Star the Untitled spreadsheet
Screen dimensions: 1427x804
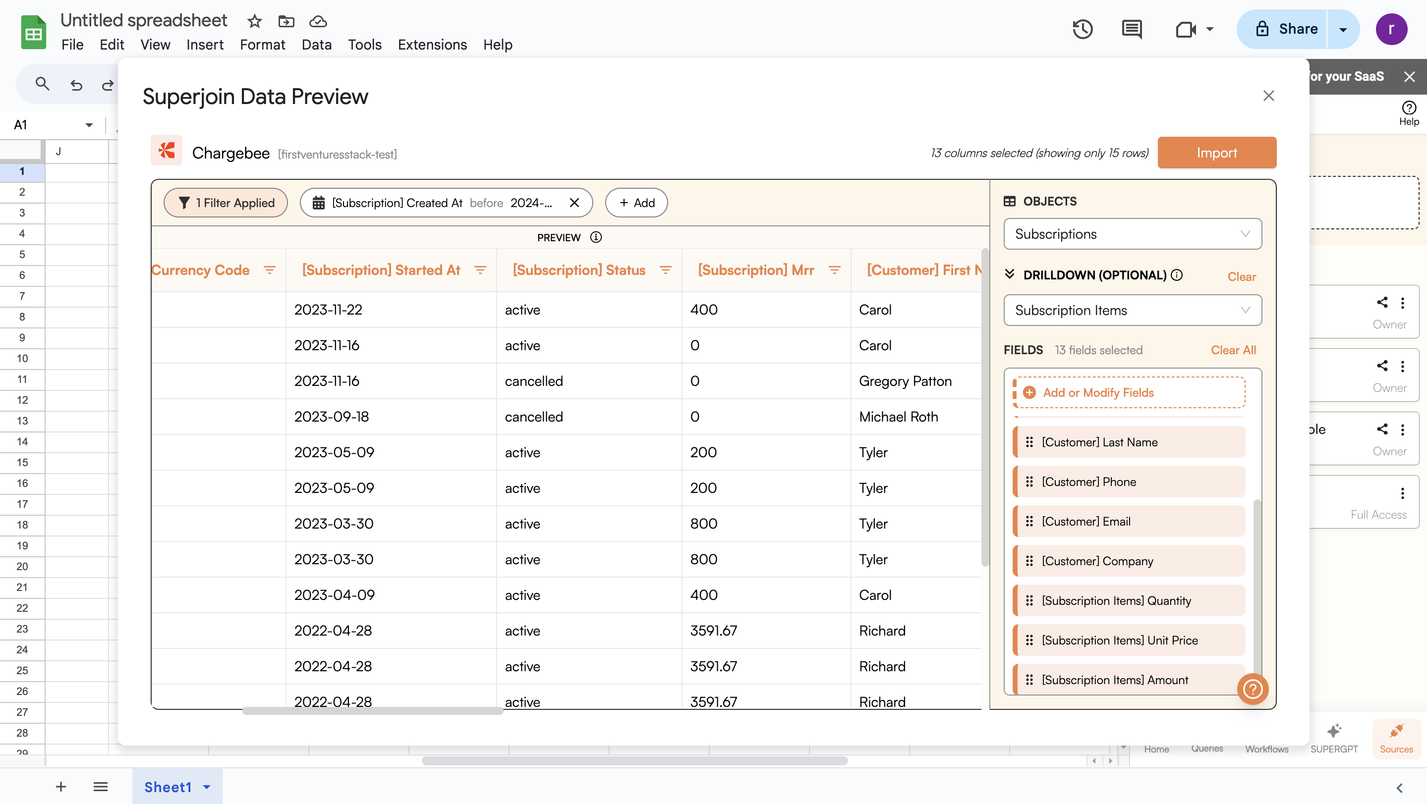pyautogui.click(x=254, y=21)
